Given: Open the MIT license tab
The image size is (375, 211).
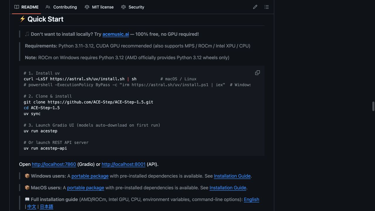Looking at the screenshot, I should point(99,7).
